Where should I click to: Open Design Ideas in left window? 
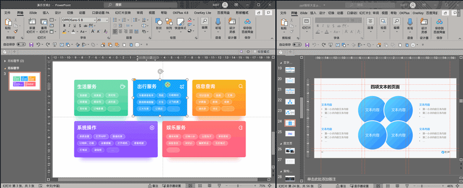(x=232, y=22)
